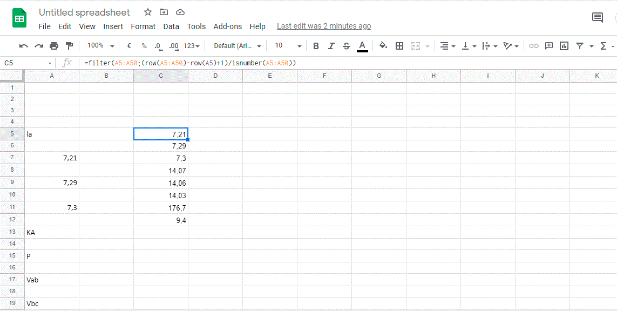Viewport: 617px width, 311px height.
Task: Select cell containing 'KA'
Action: click(x=52, y=232)
